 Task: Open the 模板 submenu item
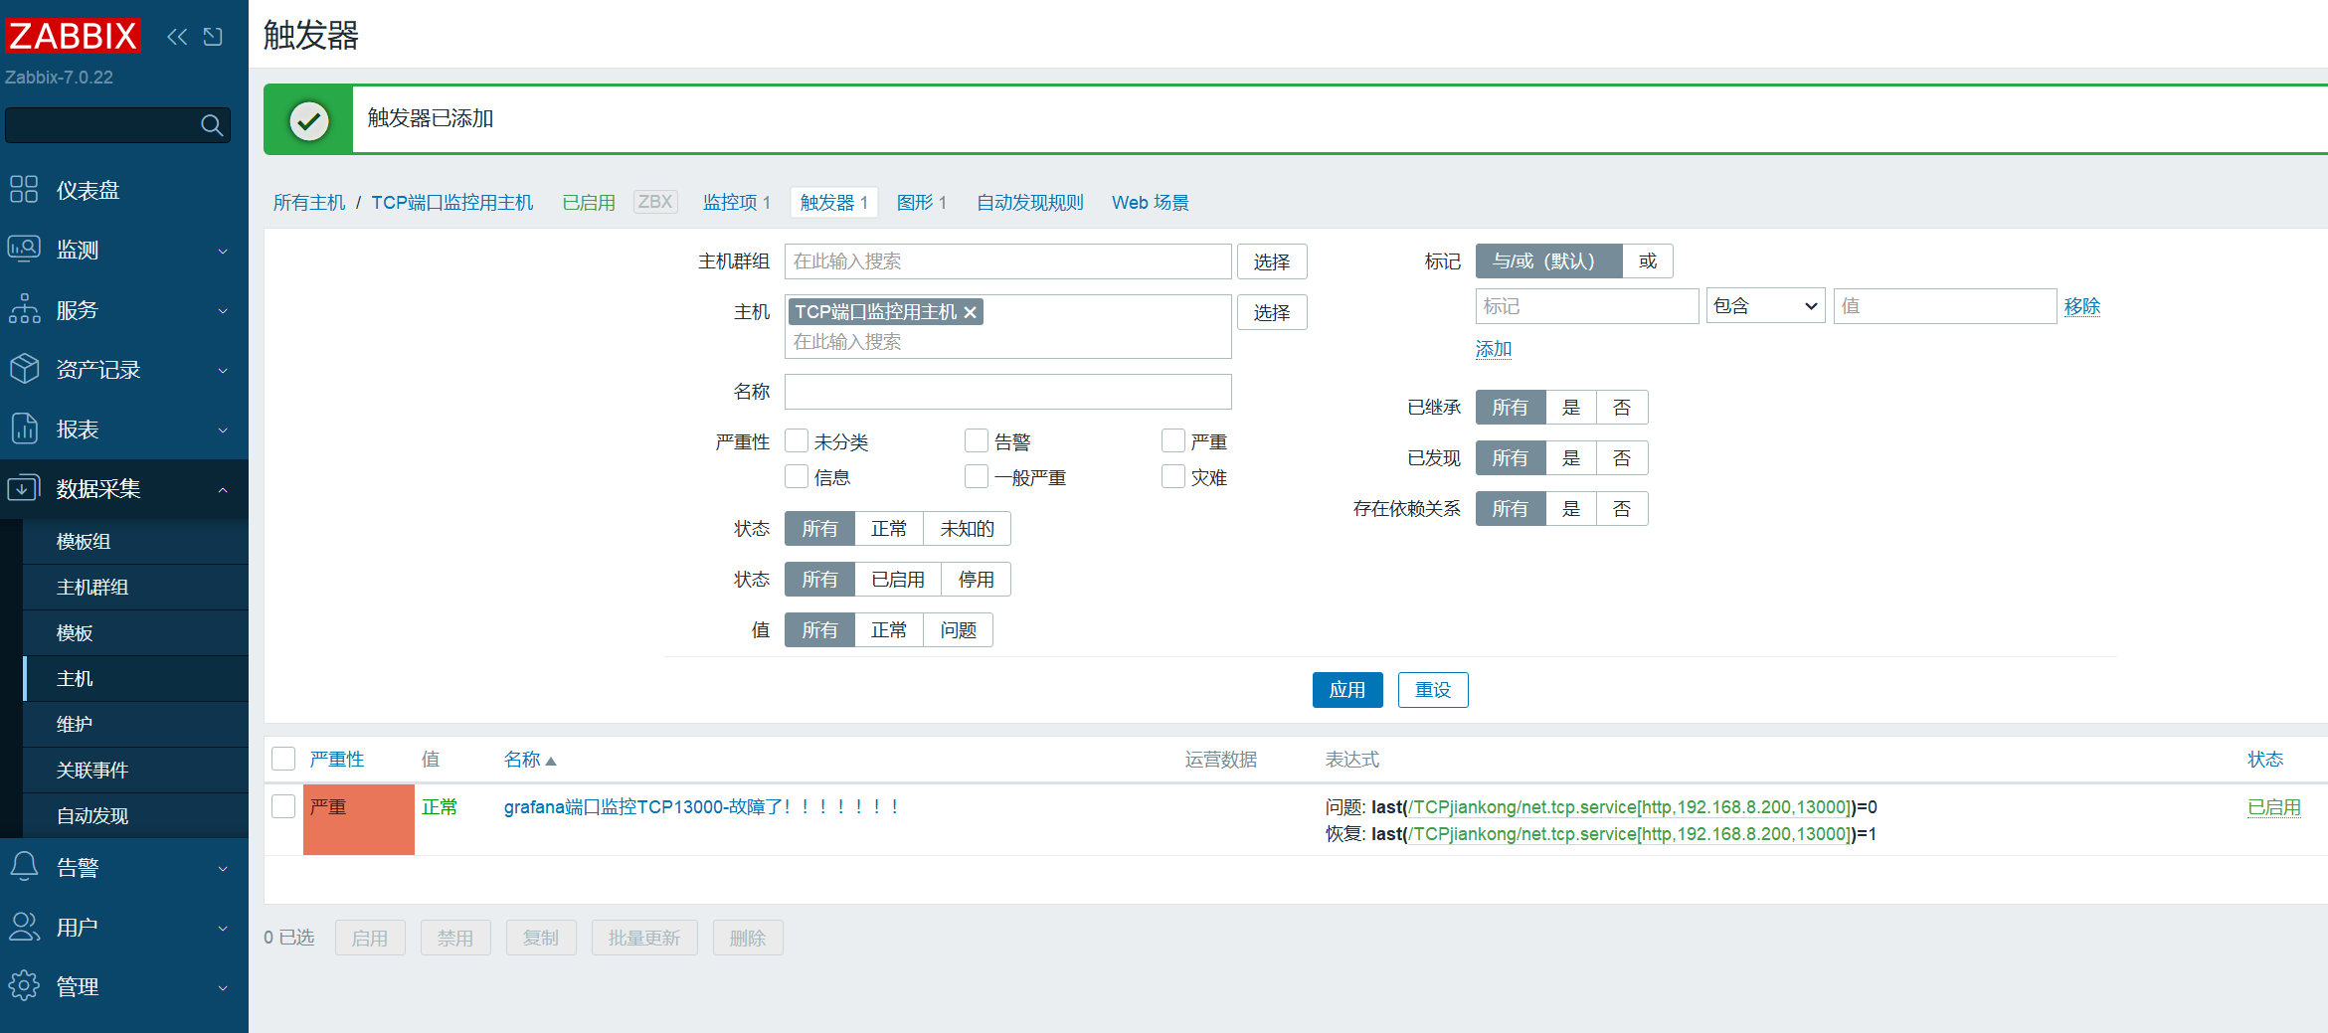pos(76,633)
